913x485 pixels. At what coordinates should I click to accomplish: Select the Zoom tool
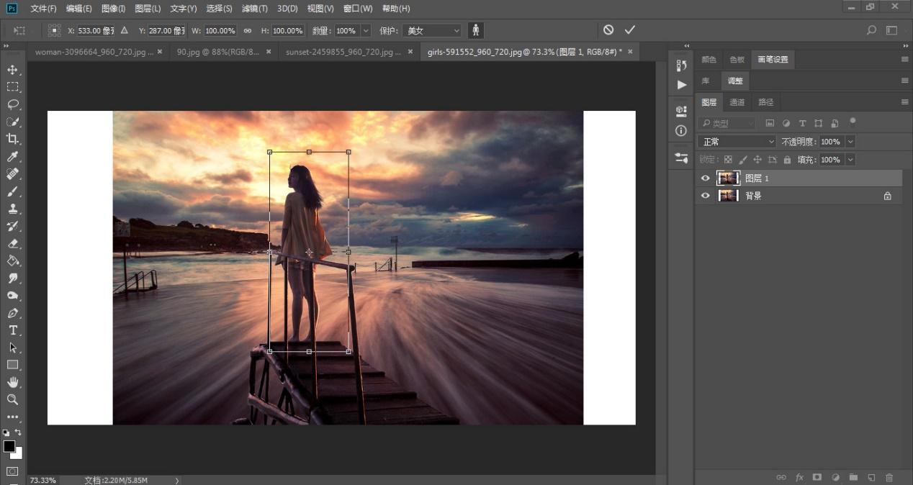[12, 399]
